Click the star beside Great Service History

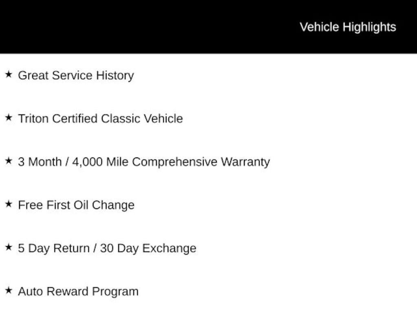[x=9, y=75]
